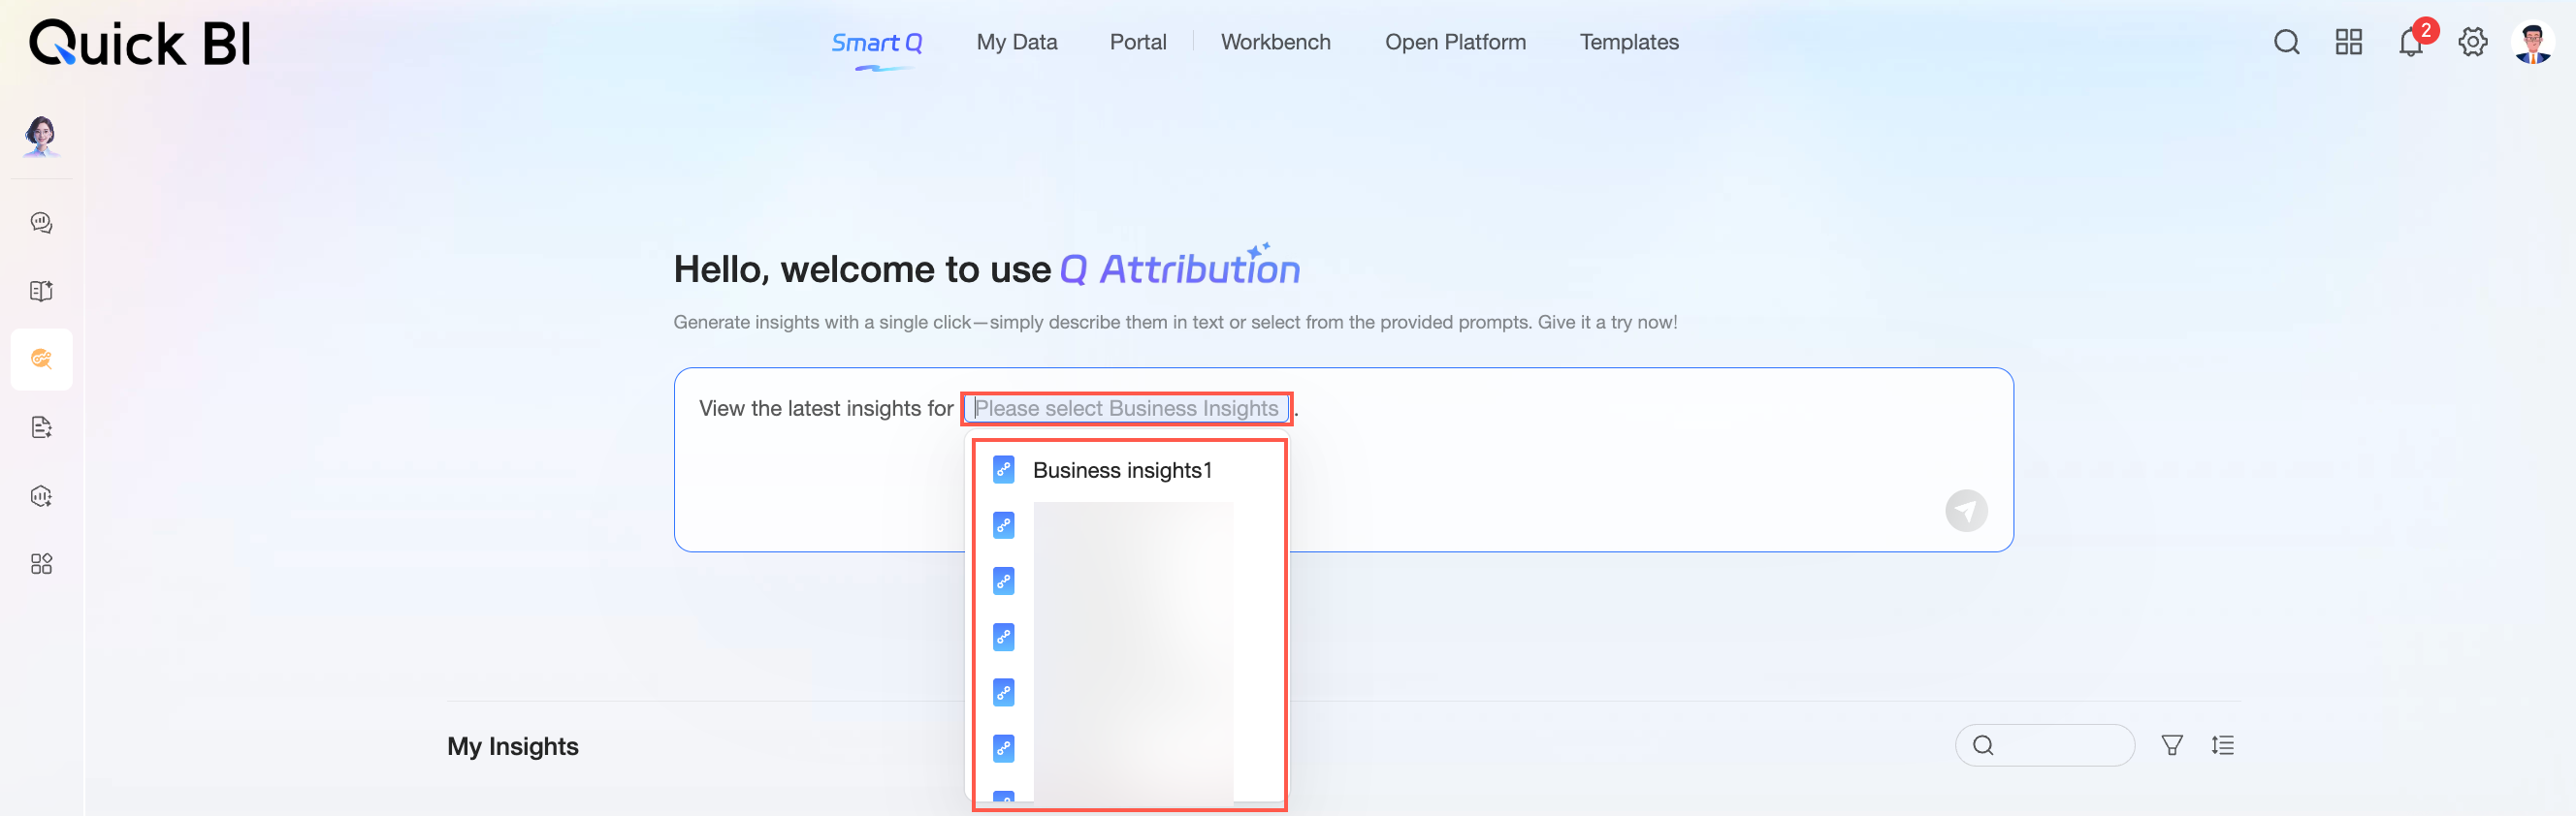Open the four-squares sidebar icon at bottom

pos(41,564)
